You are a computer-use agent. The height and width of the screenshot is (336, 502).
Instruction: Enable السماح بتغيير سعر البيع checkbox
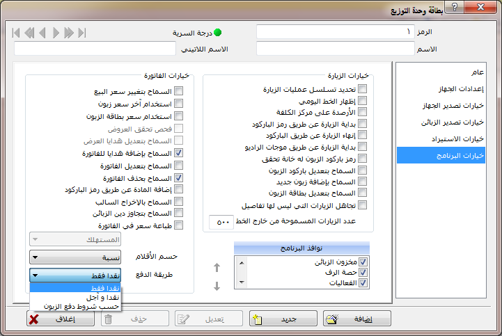pos(179,91)
